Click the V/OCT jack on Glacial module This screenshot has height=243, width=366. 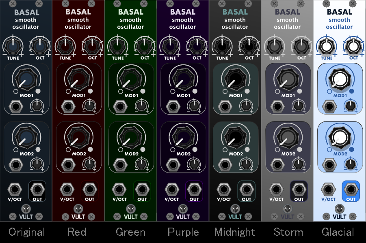coord(328,189)
